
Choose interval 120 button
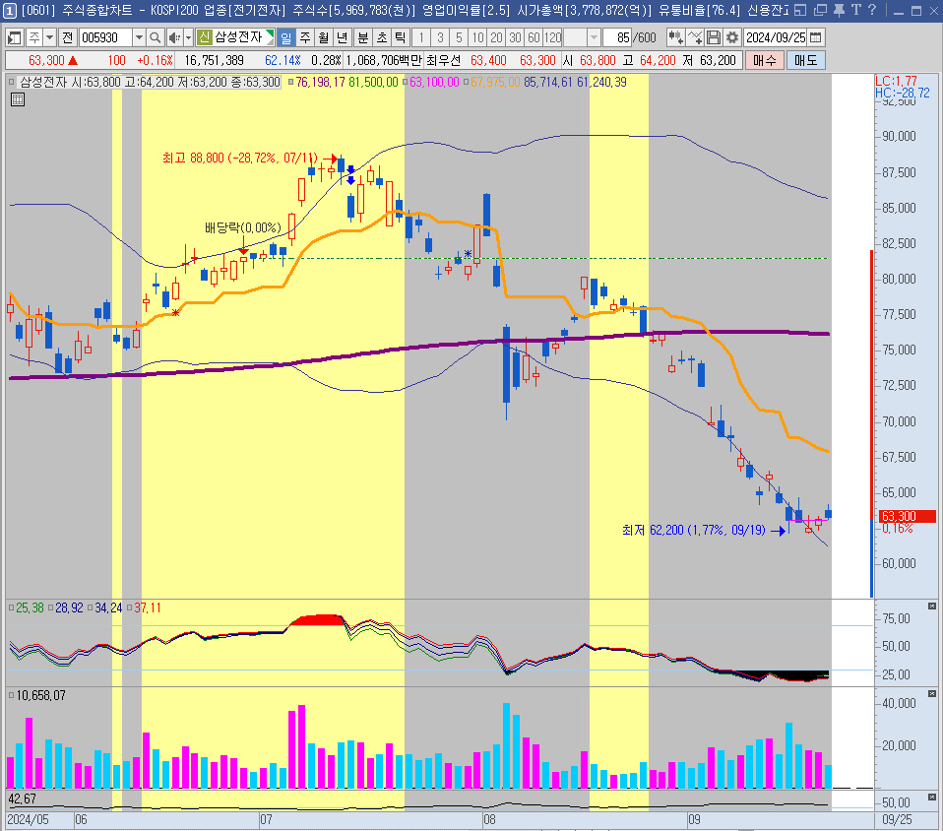click(552, 38)
